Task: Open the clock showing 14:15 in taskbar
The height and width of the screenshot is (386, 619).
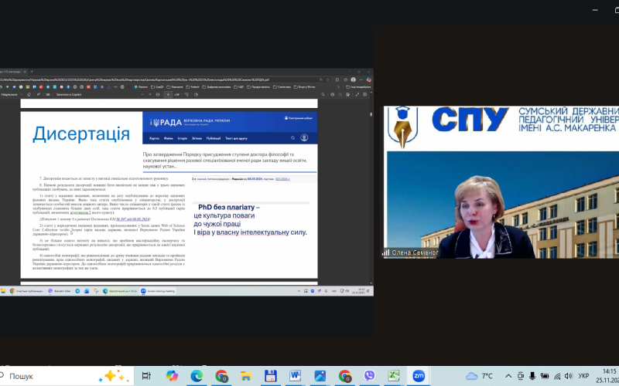Action: click(x=607, y=375)
